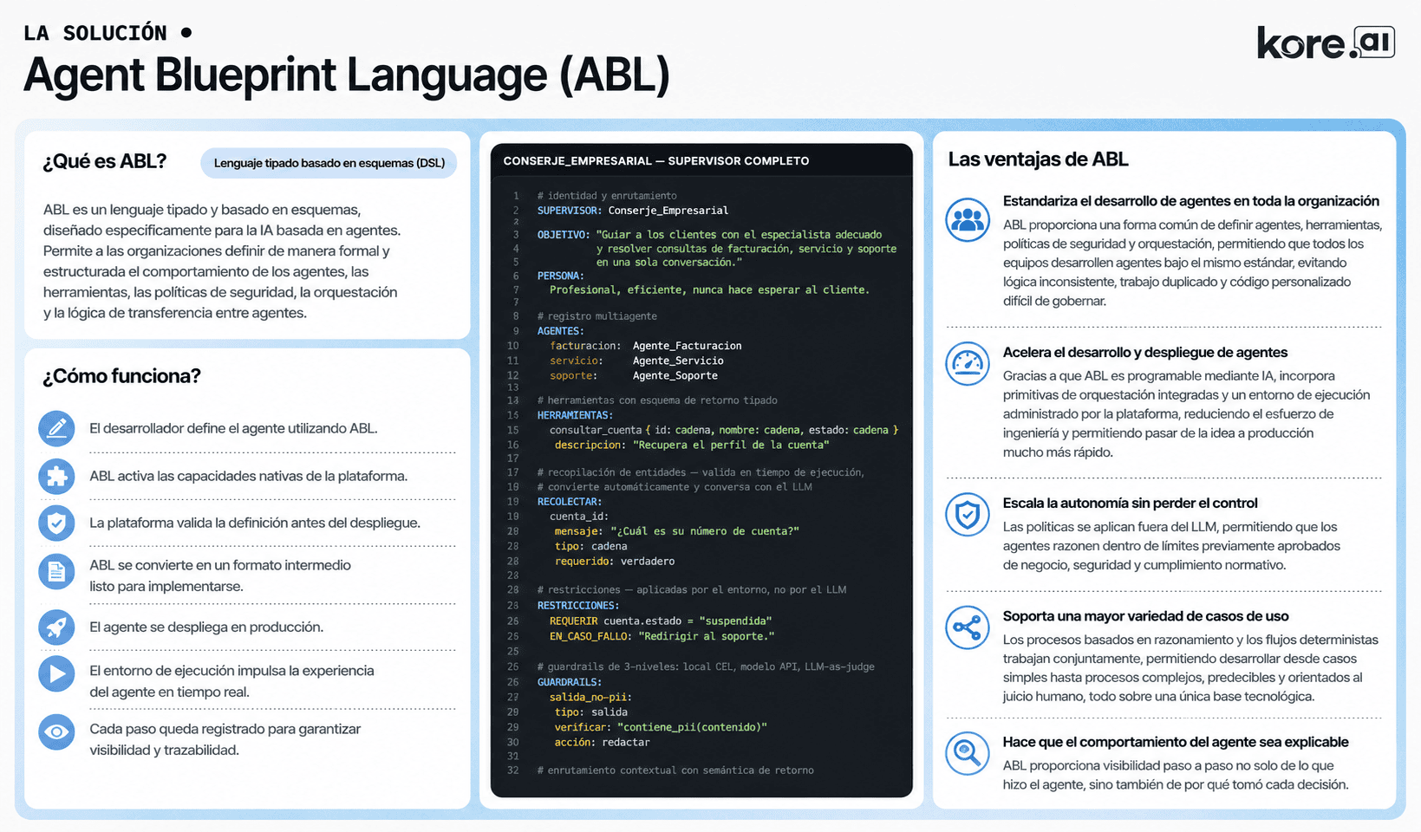Click the '¿Qué es ABL?' heading
The image size is (1421, 832).
pos(105,161)
